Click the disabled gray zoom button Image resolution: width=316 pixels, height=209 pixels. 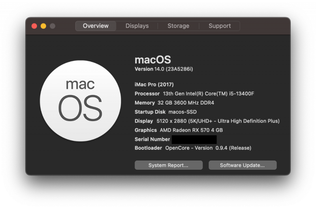tap(53, 26)
